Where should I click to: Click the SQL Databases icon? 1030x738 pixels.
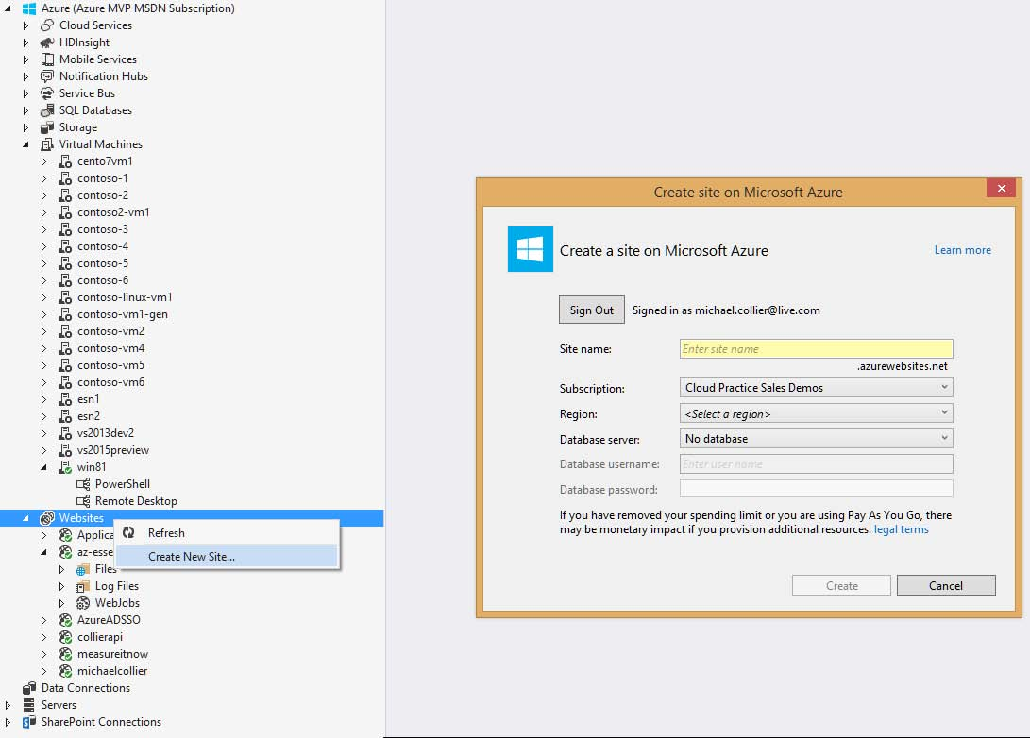[x=47, y=110]
